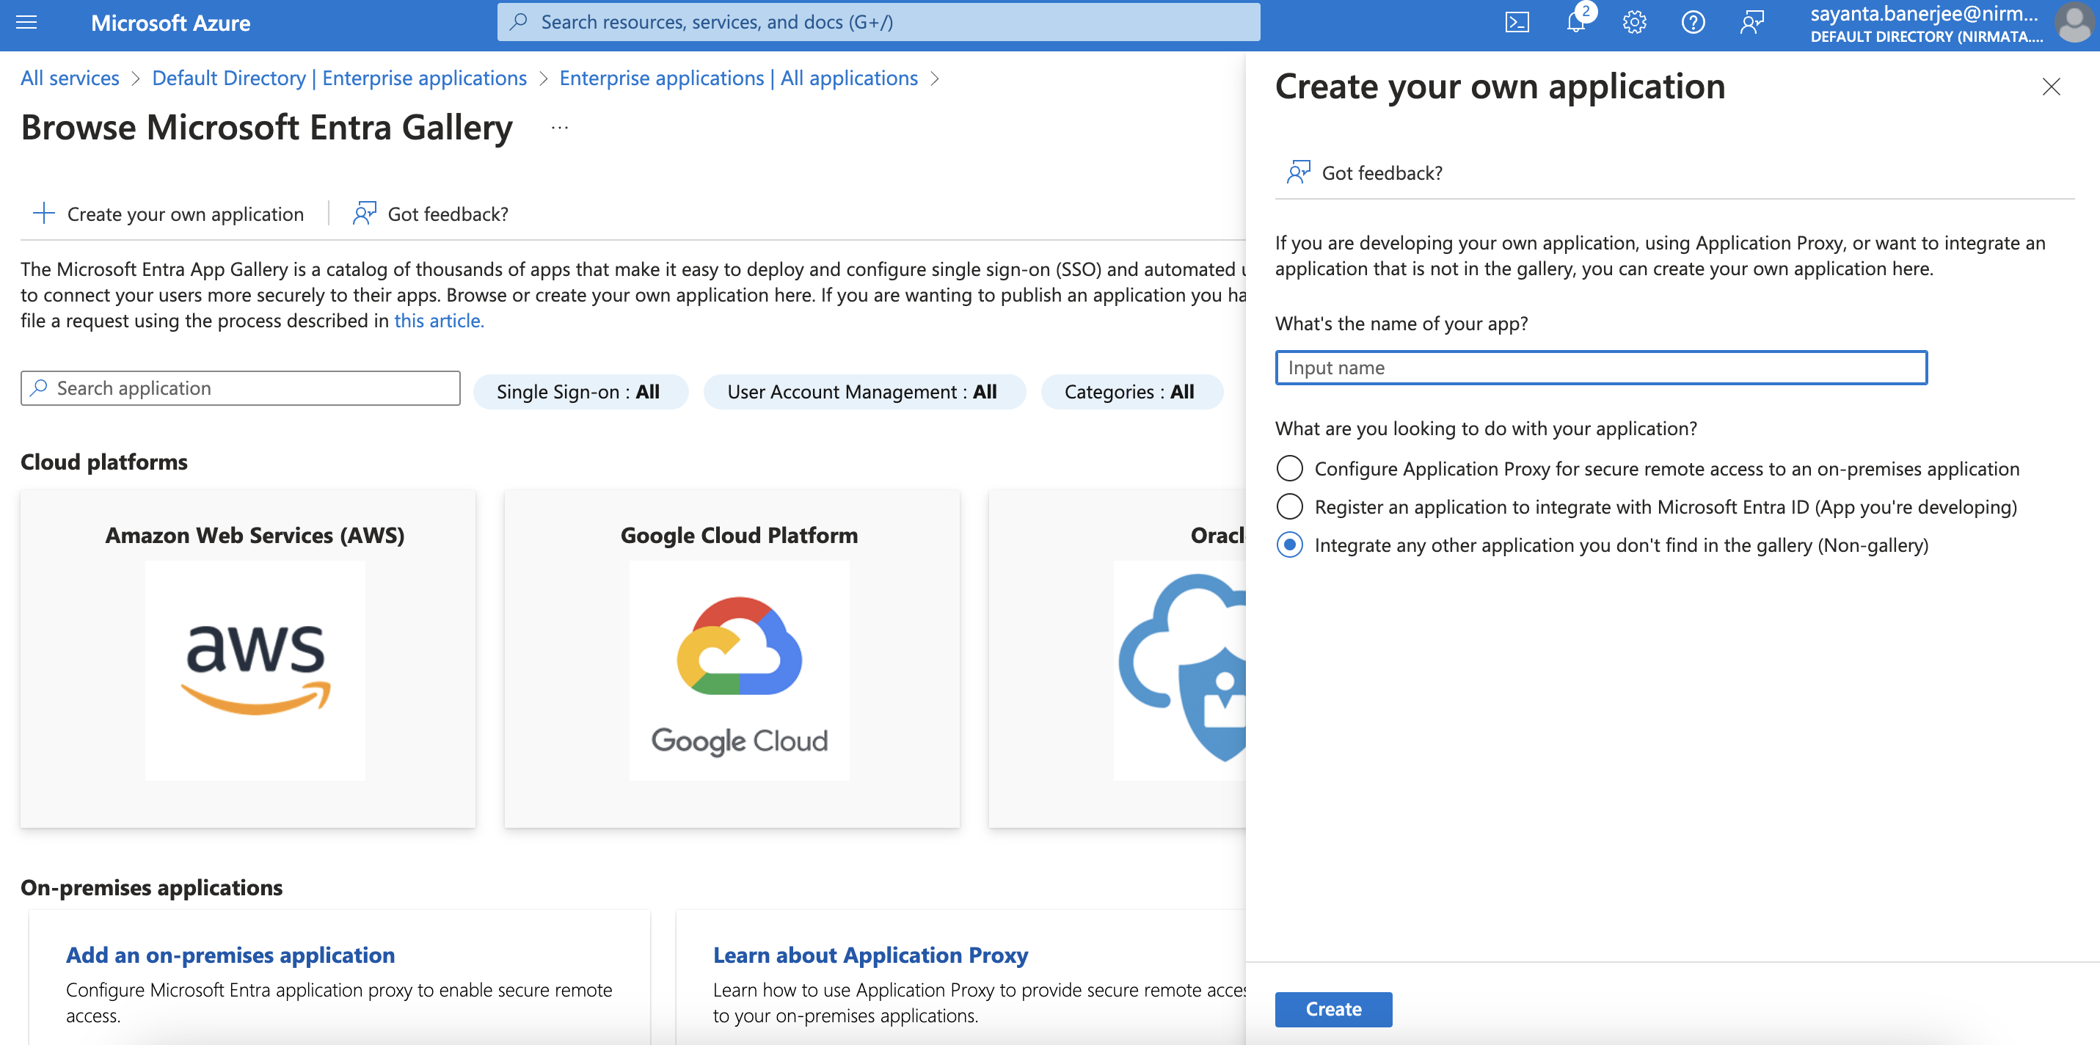Focus the Search application field
The height and width of the screenshot is (1045, 2100).
(x=241, y=388)
